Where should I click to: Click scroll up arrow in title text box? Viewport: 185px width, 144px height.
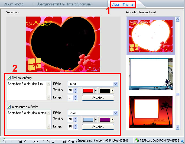pos(48,84)
